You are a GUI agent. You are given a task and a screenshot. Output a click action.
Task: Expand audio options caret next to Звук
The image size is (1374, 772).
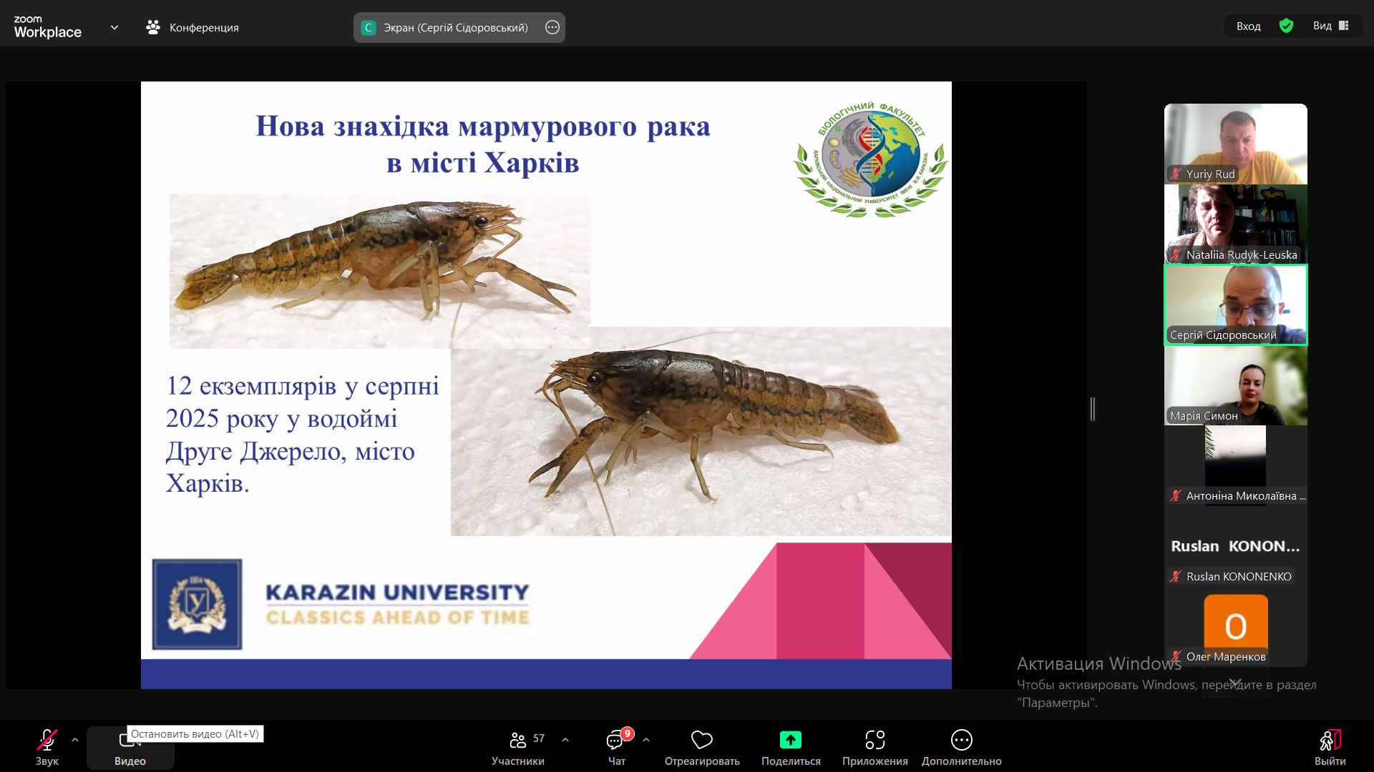pyautogui.click(x=75, y=740)
